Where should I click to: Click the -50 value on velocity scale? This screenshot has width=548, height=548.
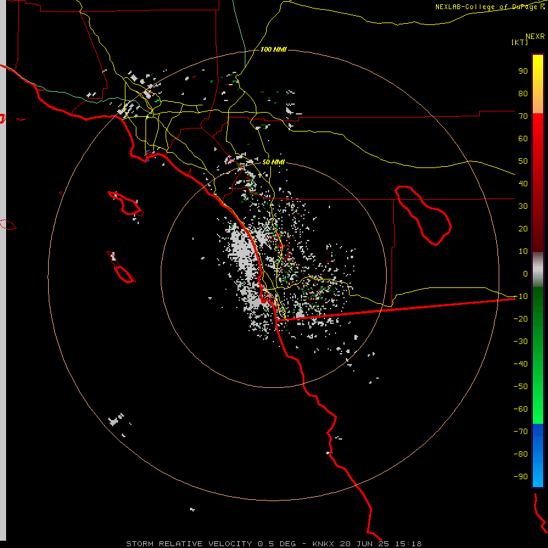(x=521, y=387)
